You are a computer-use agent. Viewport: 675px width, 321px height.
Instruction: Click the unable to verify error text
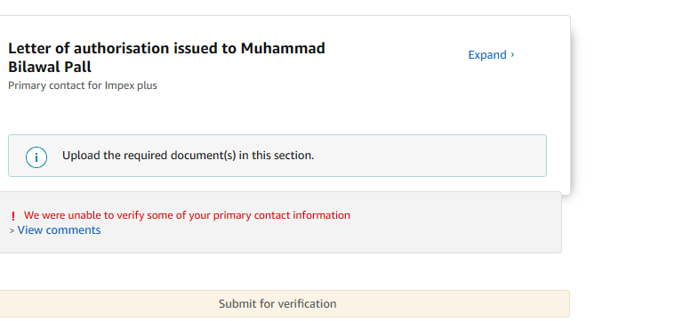[x=187, y=215]
